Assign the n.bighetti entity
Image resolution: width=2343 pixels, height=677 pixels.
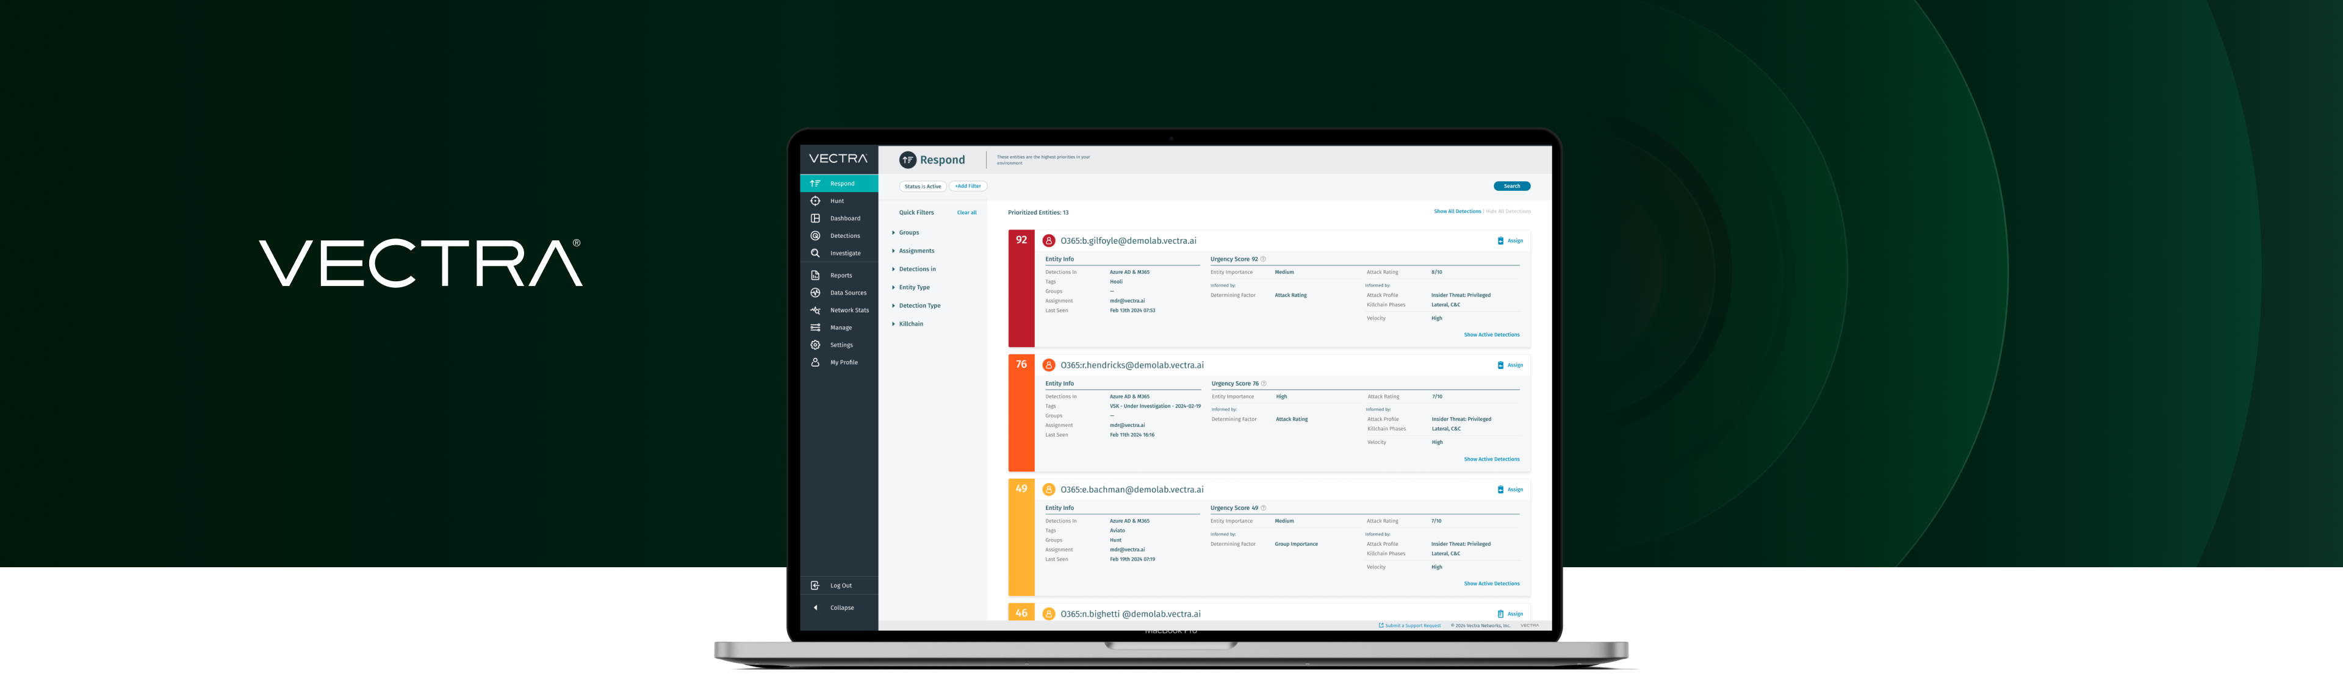tap(1510, 614)
